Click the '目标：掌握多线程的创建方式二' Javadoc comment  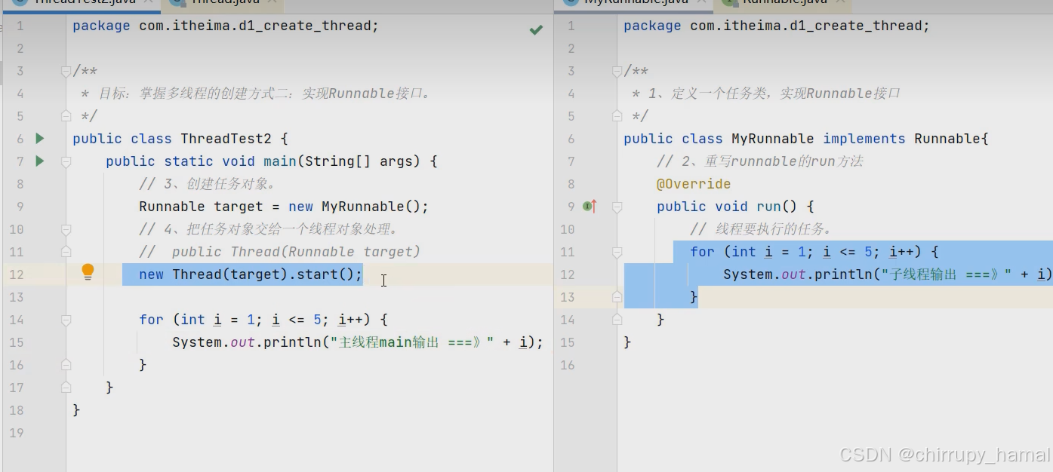pyautogui.click(x=257, y=93)
